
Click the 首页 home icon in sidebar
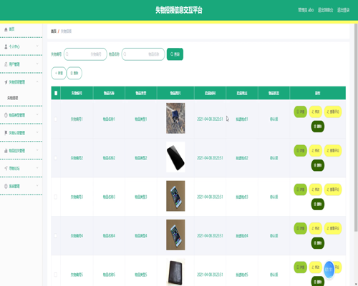[6, 29]
